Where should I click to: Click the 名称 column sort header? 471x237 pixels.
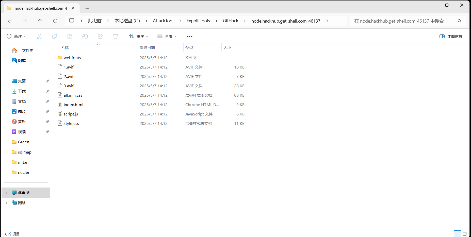click(x=64, y=47)
